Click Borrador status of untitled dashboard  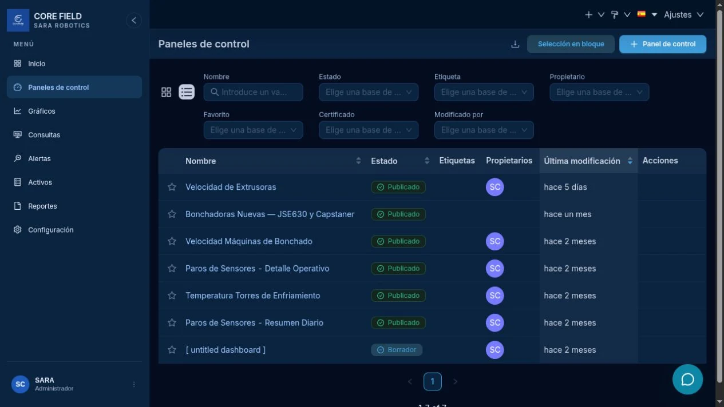click(397, 350)
